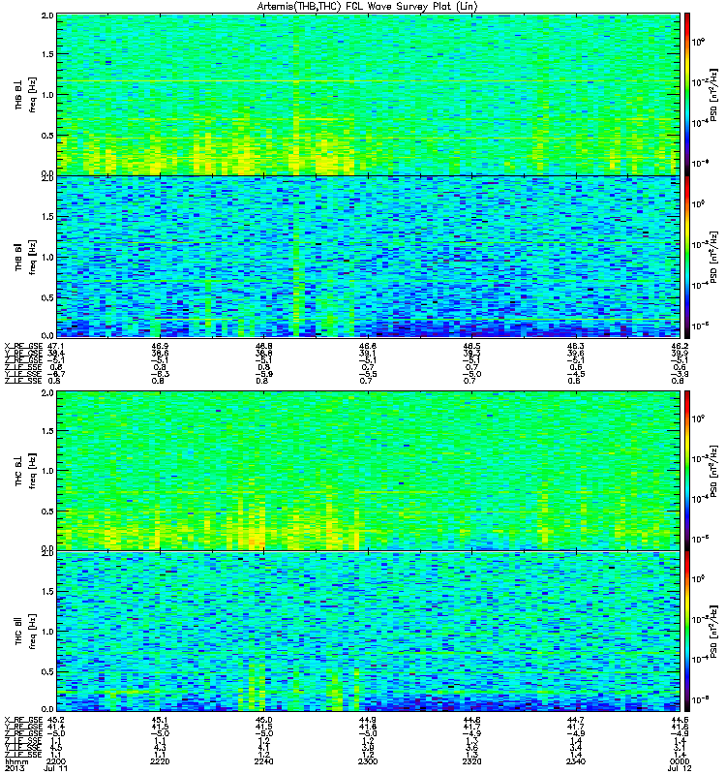Click the PSD units label of THB B-parallel panel
726x775 pixels.
point(714,257)
